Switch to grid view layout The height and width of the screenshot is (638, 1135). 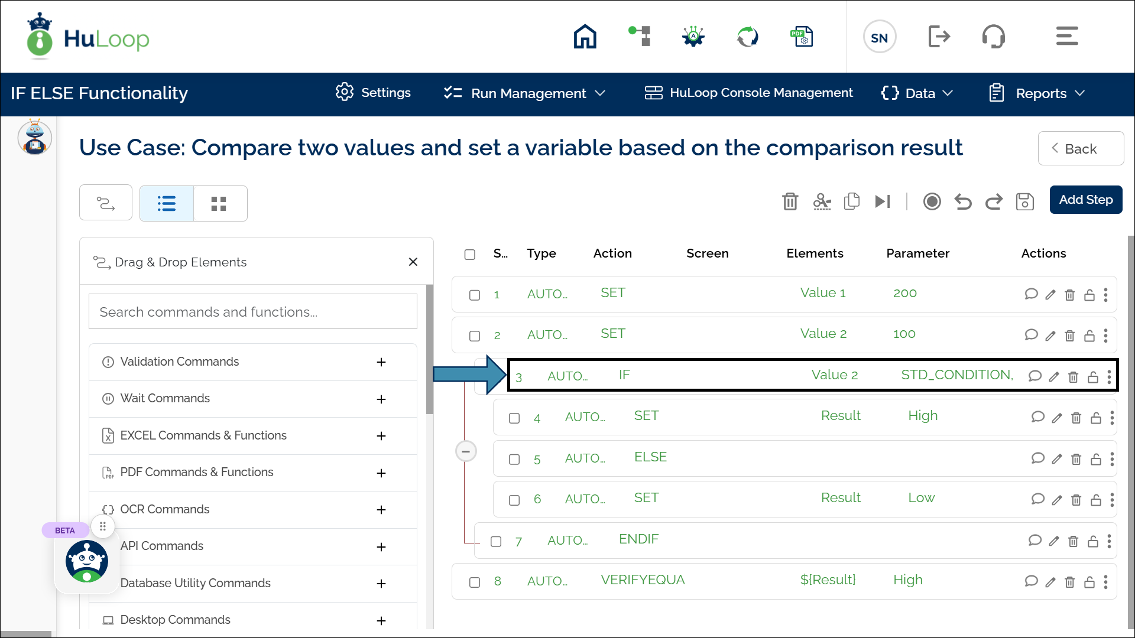tap(219, 204)
